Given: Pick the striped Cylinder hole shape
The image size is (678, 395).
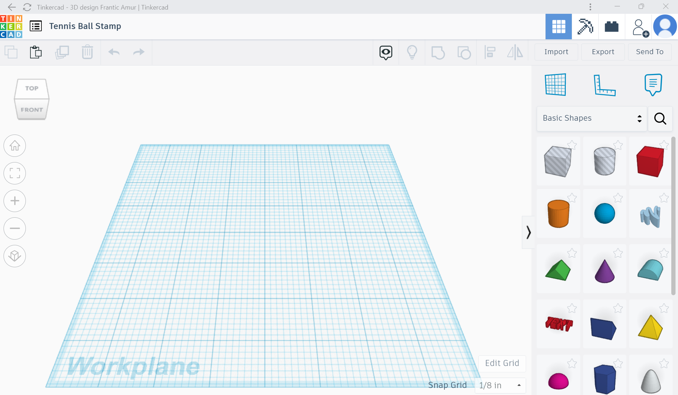Looking at the screenshot, I should (x=604, y=161).
